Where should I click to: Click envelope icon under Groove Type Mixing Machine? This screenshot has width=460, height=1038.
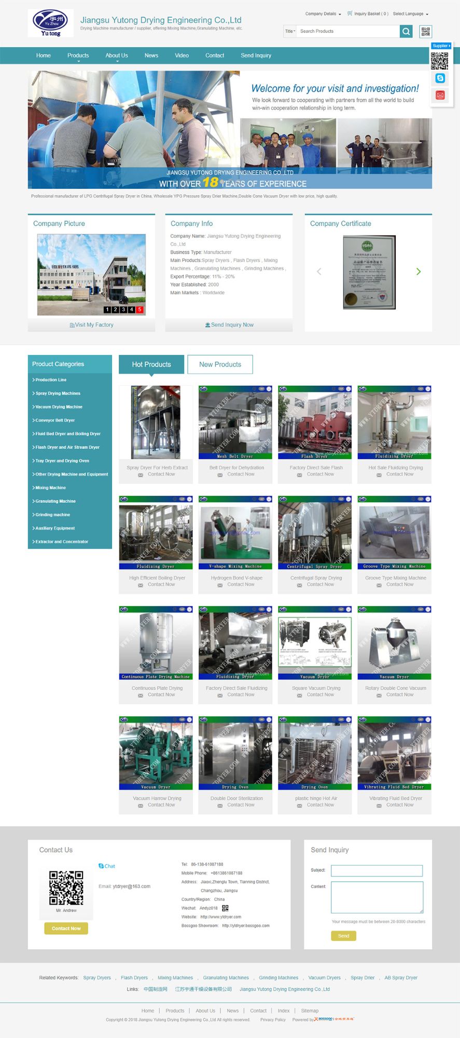[x=379, y=585]
